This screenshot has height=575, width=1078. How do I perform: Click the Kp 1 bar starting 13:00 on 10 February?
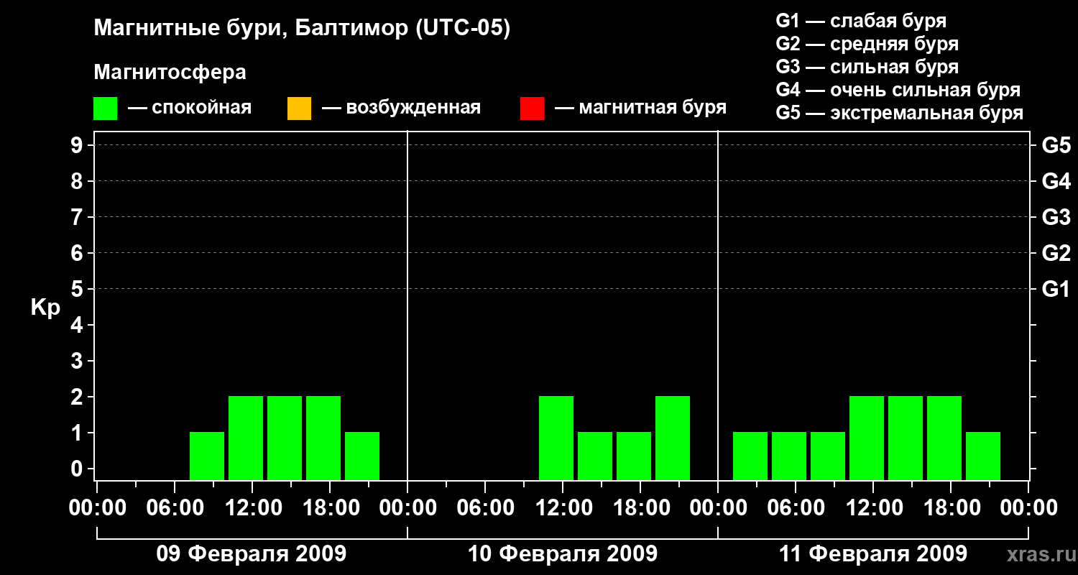point(595,456)
